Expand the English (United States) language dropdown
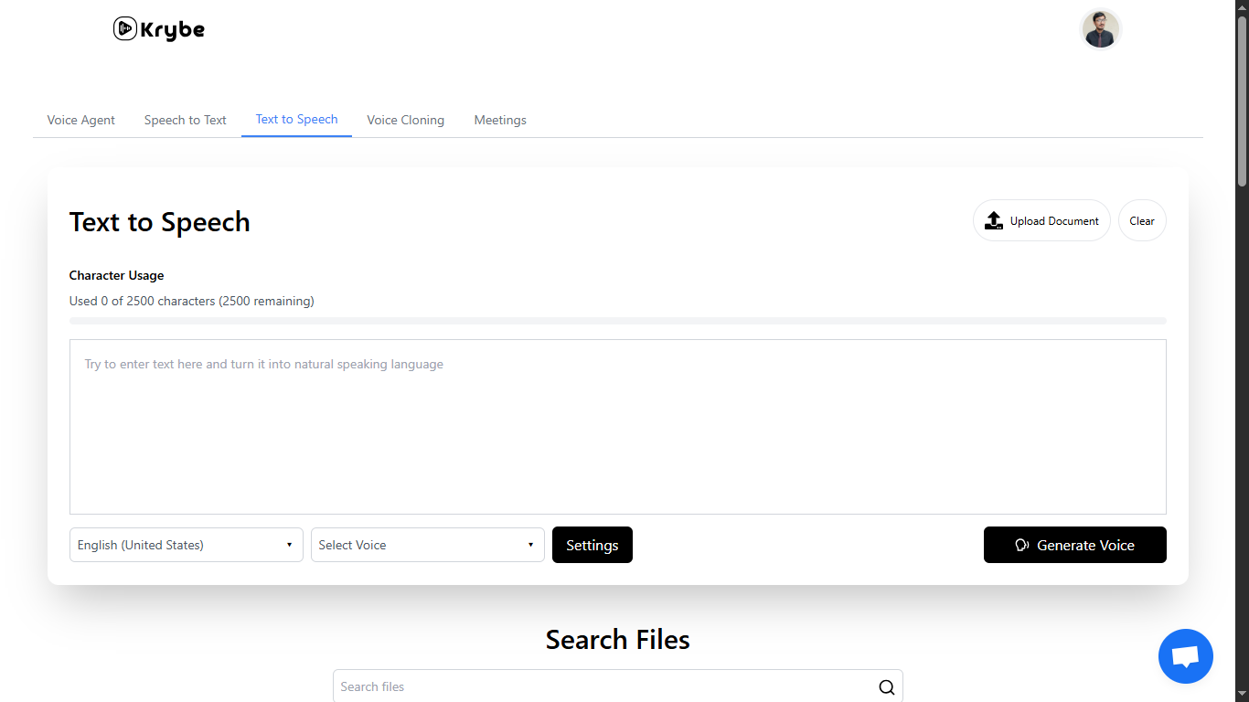This screenshot has width=1249, height=702. 186,545
